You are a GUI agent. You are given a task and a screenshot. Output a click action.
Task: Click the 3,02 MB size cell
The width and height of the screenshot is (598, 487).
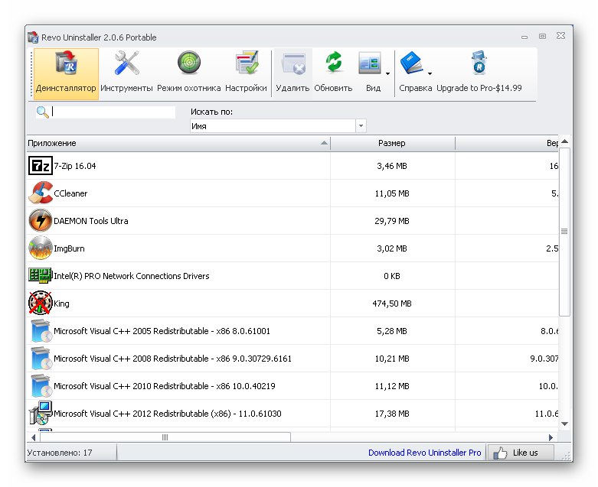[x=392, y=248]
